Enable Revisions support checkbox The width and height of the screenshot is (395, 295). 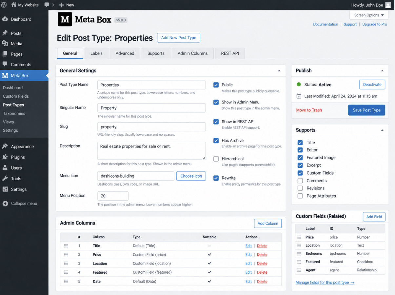[300, 188]
